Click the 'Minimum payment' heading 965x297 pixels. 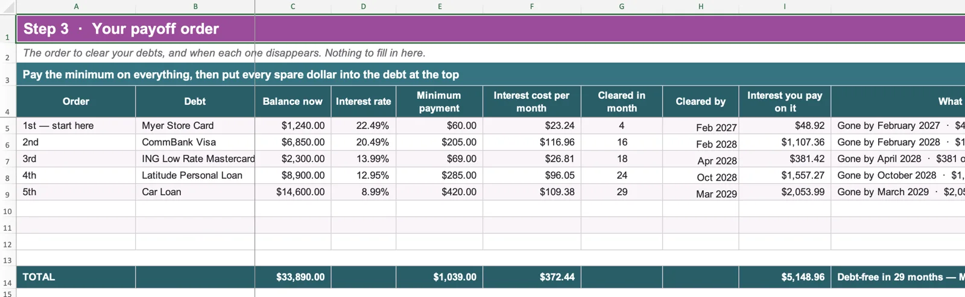click(x=440, y=101)
